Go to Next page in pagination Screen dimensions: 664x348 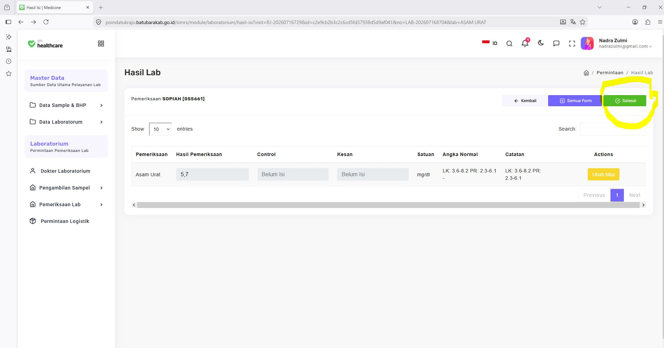[x=635, y=195]
